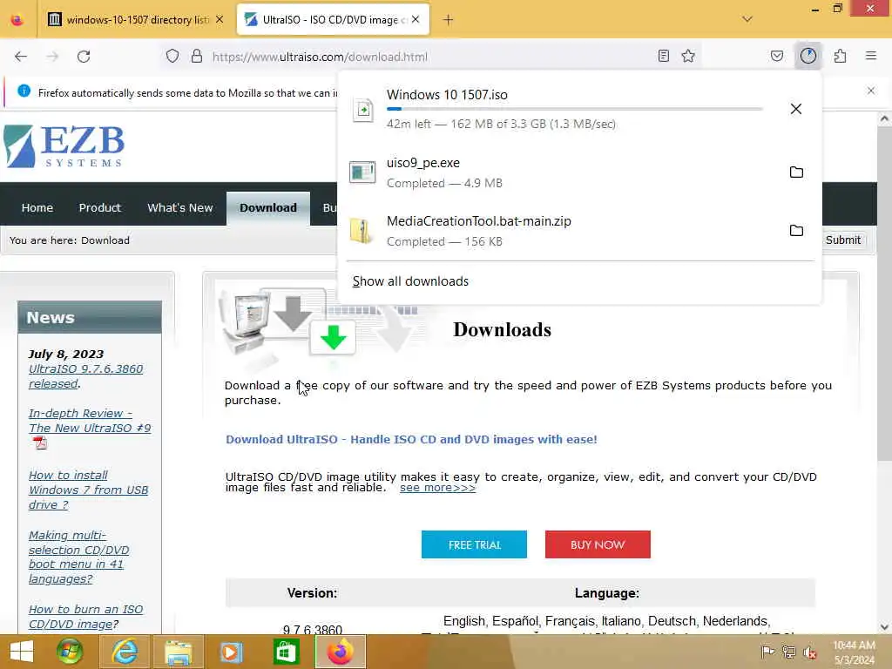Viewport: 892px width, 669px height.
Task: Click the URL address bar field
Action: pos(432,57)
